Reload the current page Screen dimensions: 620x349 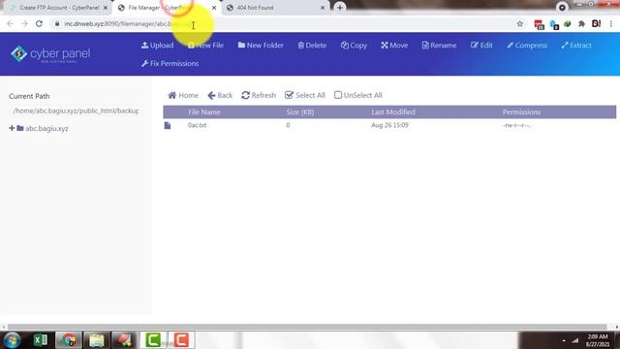pyautogui.click(x=39, y=23)
